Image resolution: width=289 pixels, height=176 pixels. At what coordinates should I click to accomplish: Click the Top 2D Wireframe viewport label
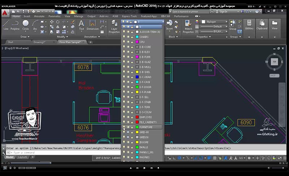(15, 48)
